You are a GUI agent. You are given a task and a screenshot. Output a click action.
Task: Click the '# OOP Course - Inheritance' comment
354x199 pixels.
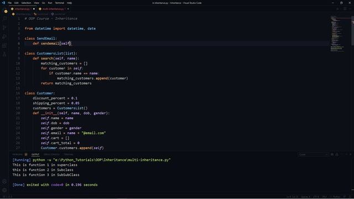click(x=51, y=19)
